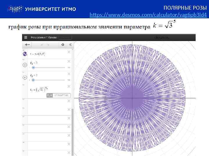Delete the third empty expression row
This screenshot has width=209, height=157.
69,118
